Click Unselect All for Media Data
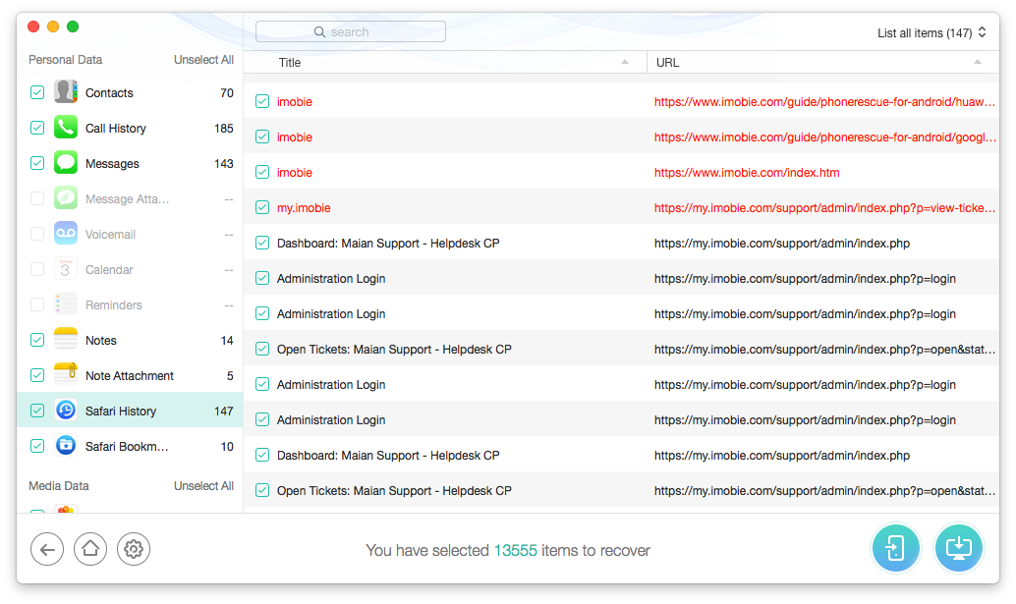1016x604 pixels. click(203, 486)
